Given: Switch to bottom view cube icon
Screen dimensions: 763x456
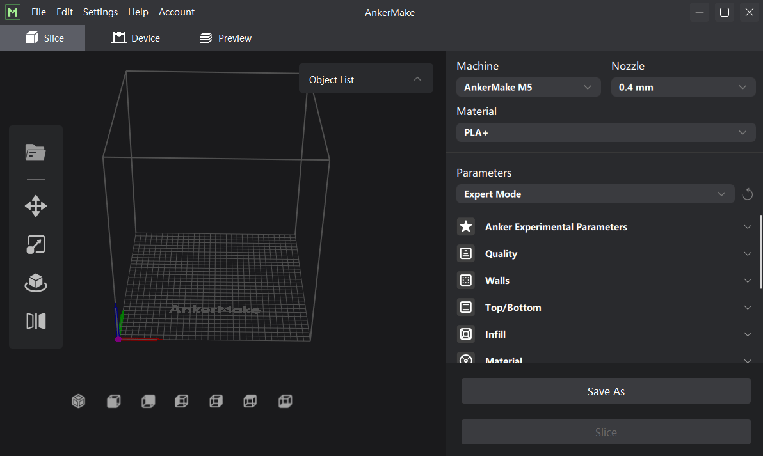Looking at the screenshot, I should click(x=285, y=401).
